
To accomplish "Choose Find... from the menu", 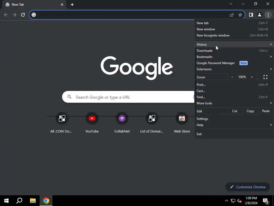I will (234, 97).
